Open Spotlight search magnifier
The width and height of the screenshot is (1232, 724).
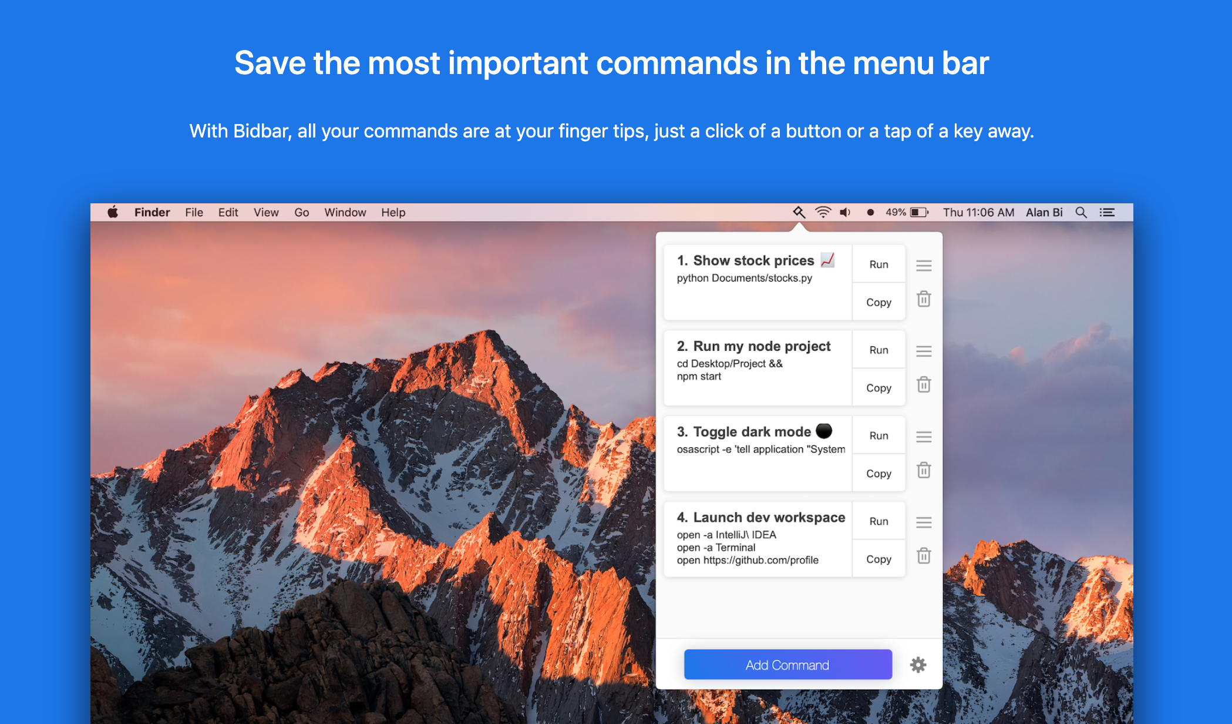1080,212
